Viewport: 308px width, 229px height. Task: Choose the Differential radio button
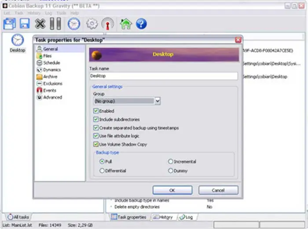[102, 171]
